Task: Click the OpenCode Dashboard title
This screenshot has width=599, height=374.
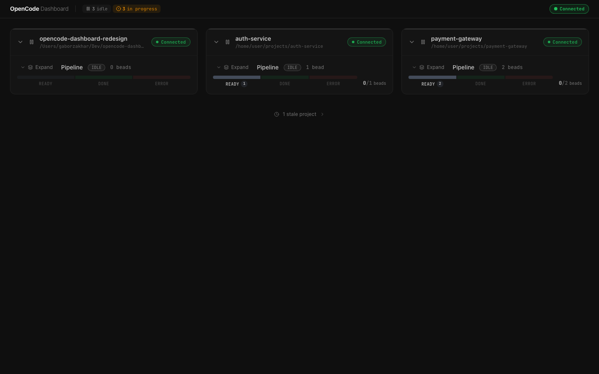Action: 39,9
